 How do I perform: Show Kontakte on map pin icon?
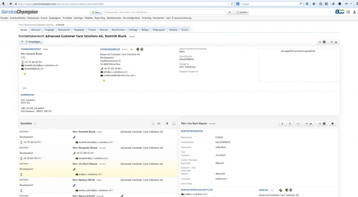tap(167, 124)
